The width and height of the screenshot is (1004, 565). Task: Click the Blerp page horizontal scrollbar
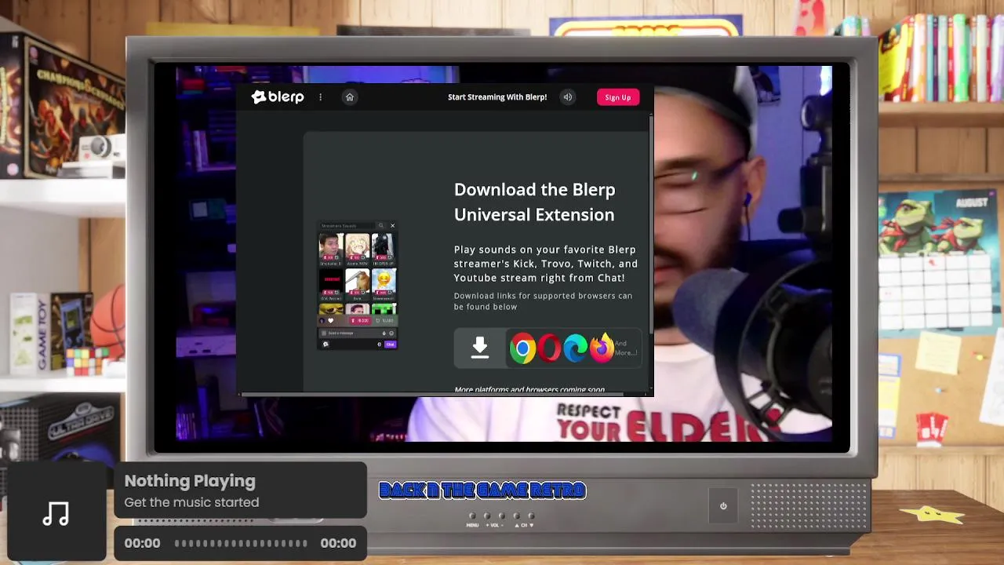point(433,394)
